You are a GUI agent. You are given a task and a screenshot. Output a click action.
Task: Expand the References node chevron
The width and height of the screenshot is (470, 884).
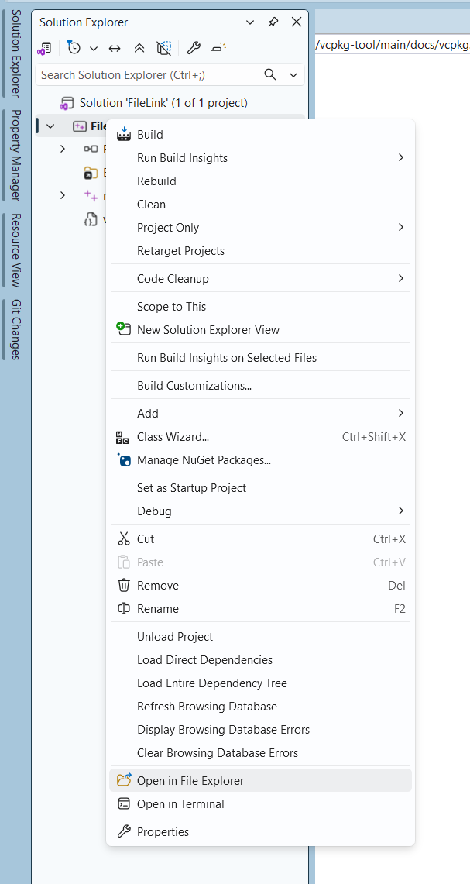pos(63,149)
